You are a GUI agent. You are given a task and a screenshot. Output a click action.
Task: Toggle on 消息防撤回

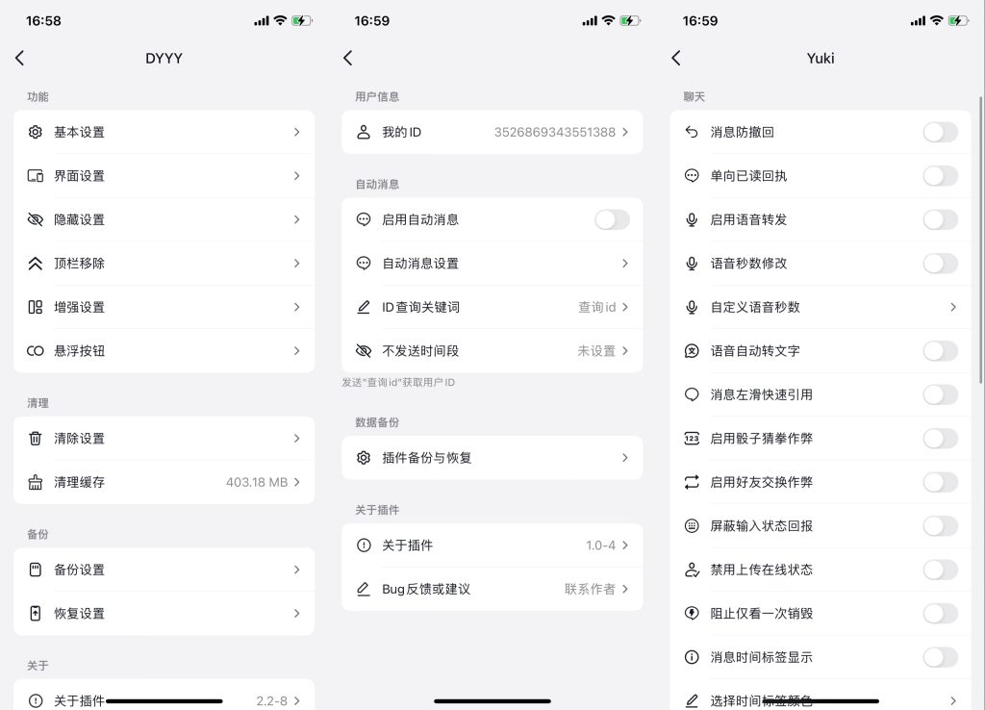(x=941, y=132)
